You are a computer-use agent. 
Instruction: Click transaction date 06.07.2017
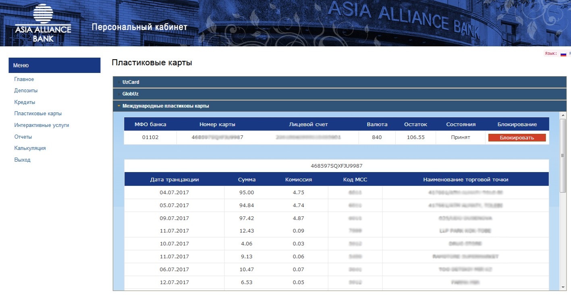coord(174,270)
